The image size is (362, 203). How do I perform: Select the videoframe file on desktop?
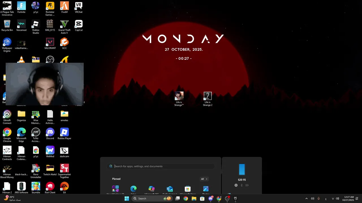[21, 44]
